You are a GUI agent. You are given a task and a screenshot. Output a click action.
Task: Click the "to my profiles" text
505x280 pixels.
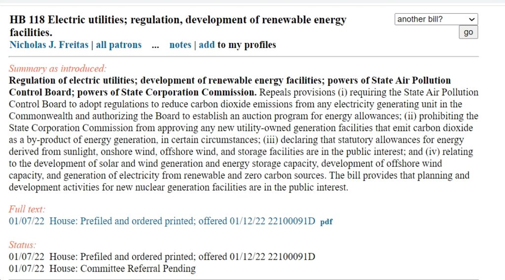pos(247,44)
